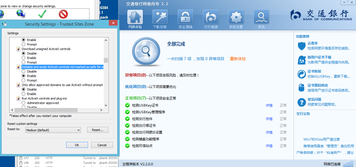Open the 安全园地 padlock icon
Image resolution: width=356 pixels, height=167 pixels.
coord(186,17)
